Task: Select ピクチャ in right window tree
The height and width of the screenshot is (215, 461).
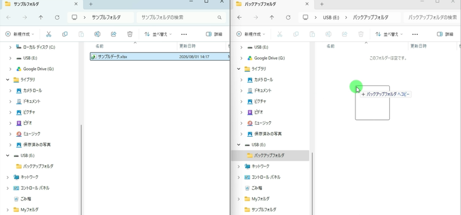Action: [261, 101]
